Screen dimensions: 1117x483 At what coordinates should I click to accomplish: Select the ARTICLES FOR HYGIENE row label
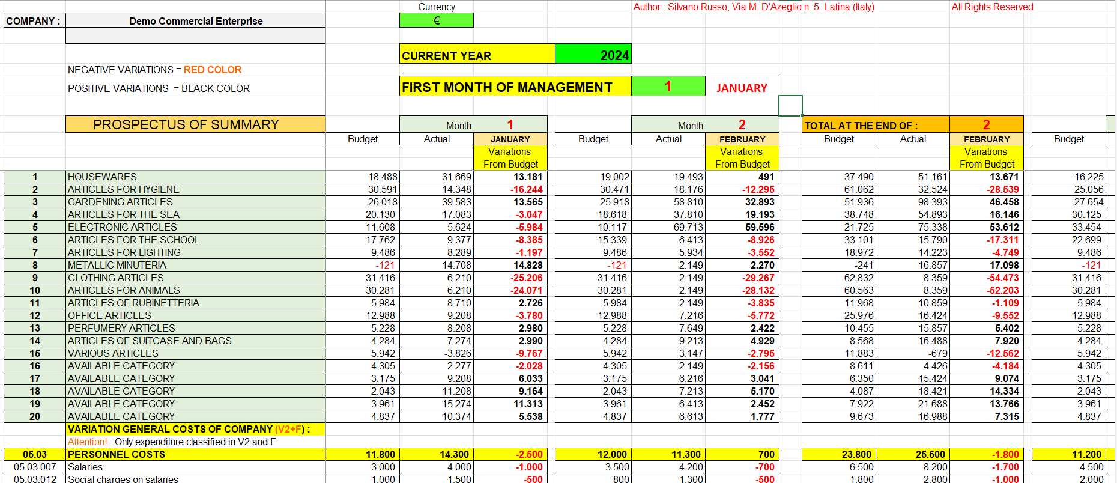[x=196, y=189]
